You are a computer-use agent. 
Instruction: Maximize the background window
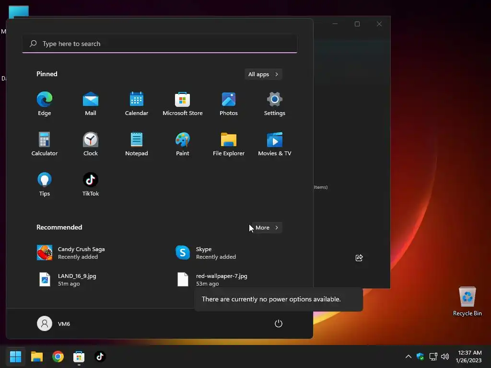(357, 24)
